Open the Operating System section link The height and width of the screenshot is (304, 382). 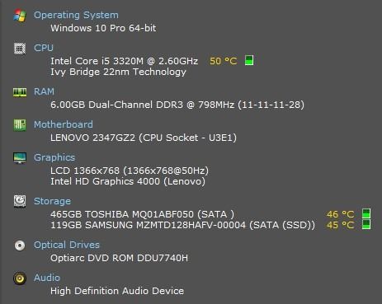[76, 15]
